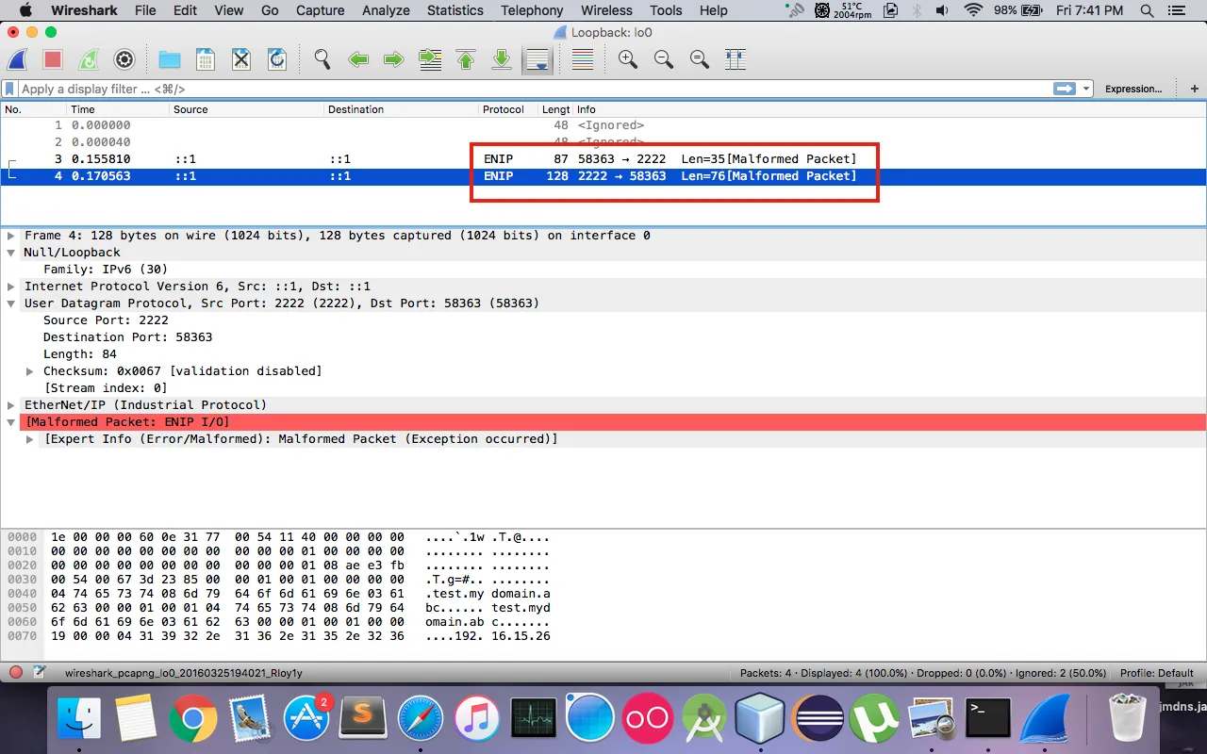Viewport: 1207px width, 754px height.
Task: Start a new capture with shark fin icon
Action: point(17,59)
